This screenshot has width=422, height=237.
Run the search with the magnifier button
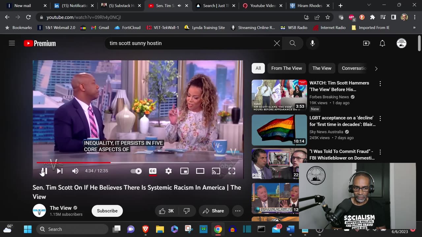click(292, 43)
